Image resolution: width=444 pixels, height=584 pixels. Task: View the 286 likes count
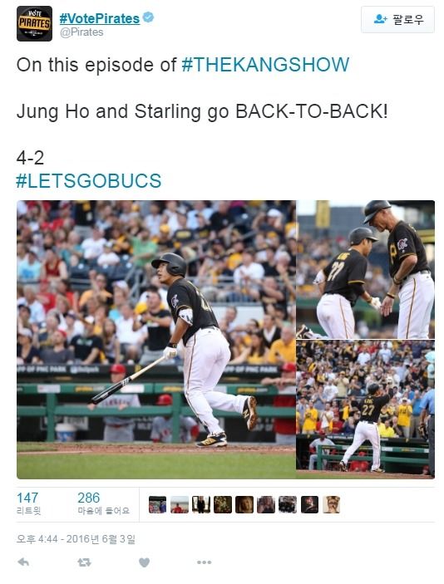pyautogui.click(x=103, y=503)
